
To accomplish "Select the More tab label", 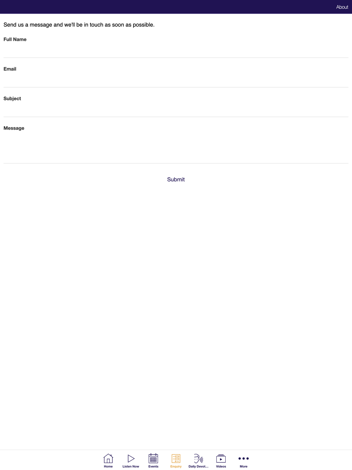I will (x=244, y=466).
